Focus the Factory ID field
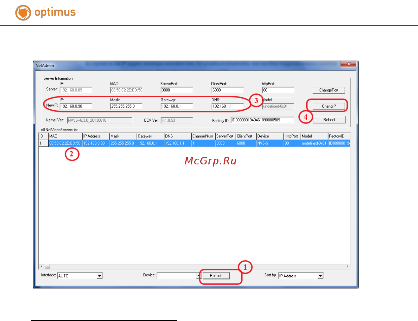Screen dimensions: 418x321 click(262, 120)
